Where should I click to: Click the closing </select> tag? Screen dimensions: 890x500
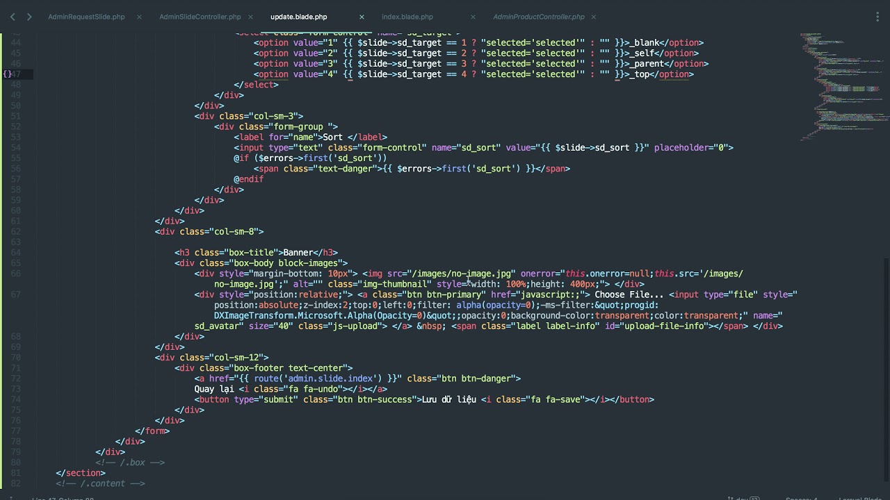click(x=256, y=85)
